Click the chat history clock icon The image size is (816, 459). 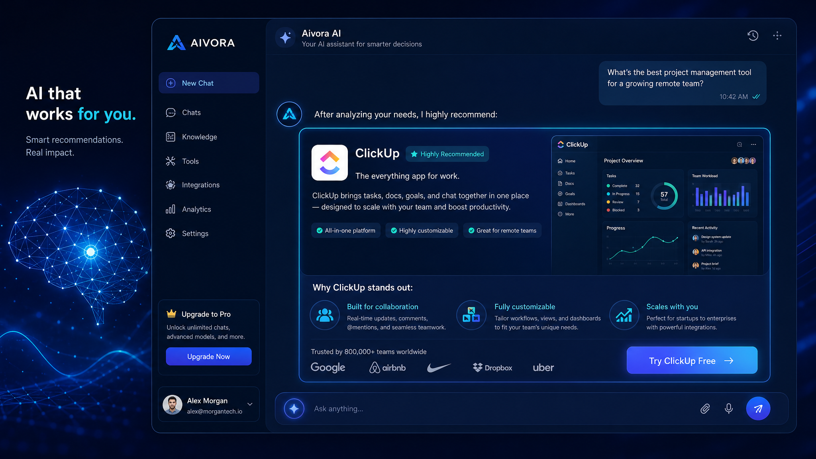pyautogui.click(x=753, y=35)
